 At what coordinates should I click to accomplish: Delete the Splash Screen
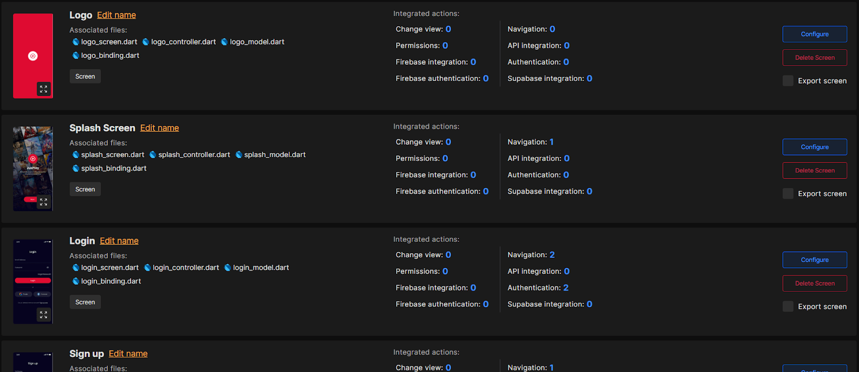click(815, 170)
